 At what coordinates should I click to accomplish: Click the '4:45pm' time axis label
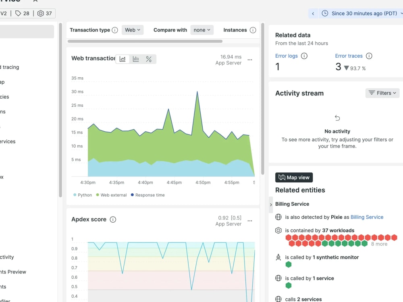tap(174, 182)
